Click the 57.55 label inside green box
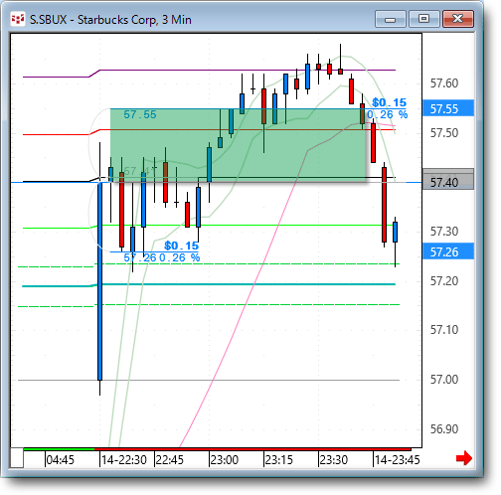This screenshot has width=501, height=495. 140,114
